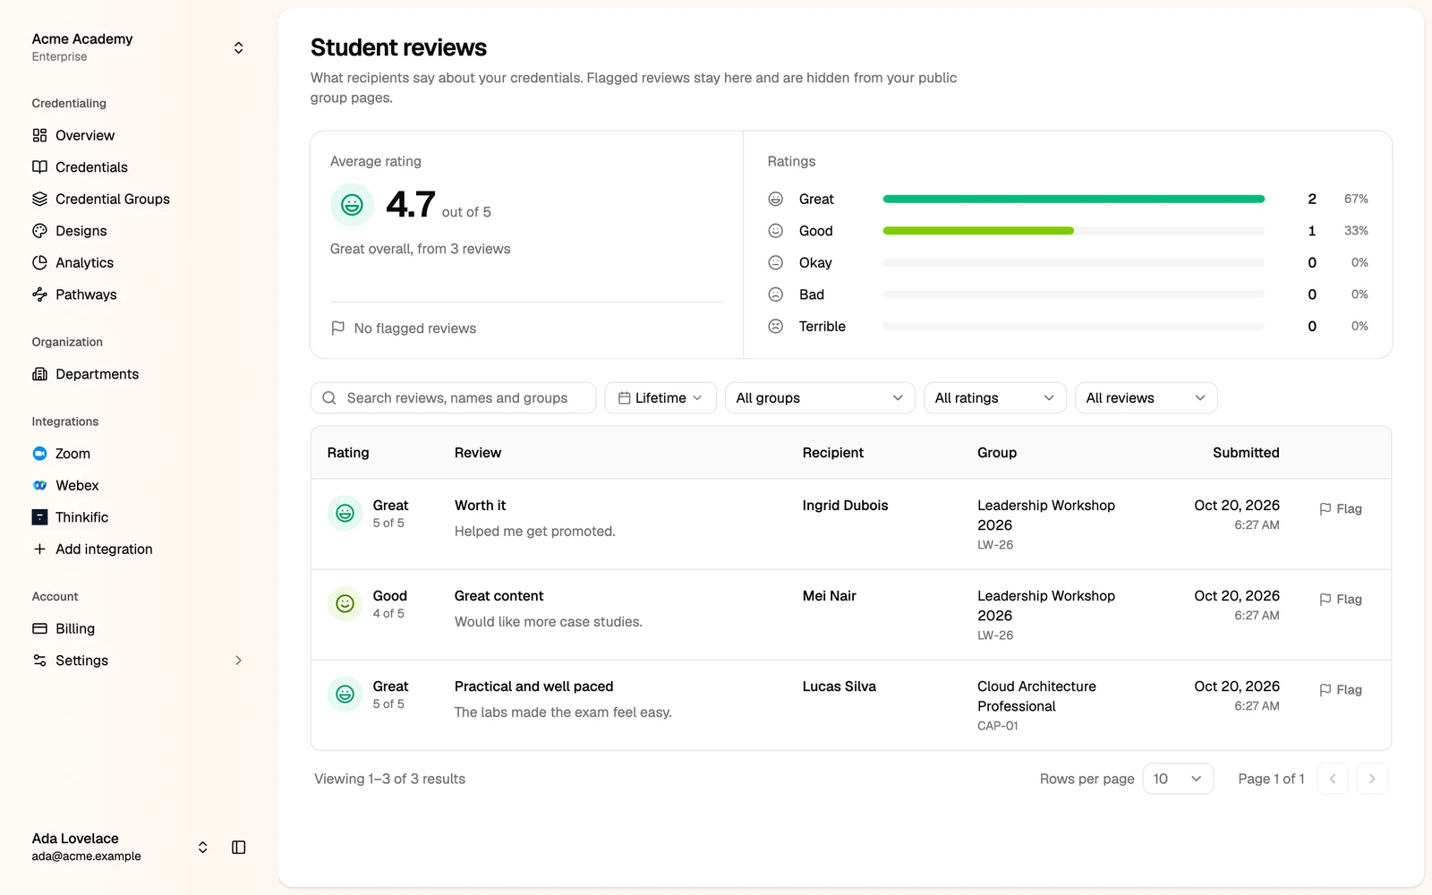
Task: Click the Zoom integration icon
Action: (39, 454)
